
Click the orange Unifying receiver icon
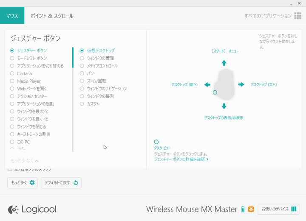(251, 209)
